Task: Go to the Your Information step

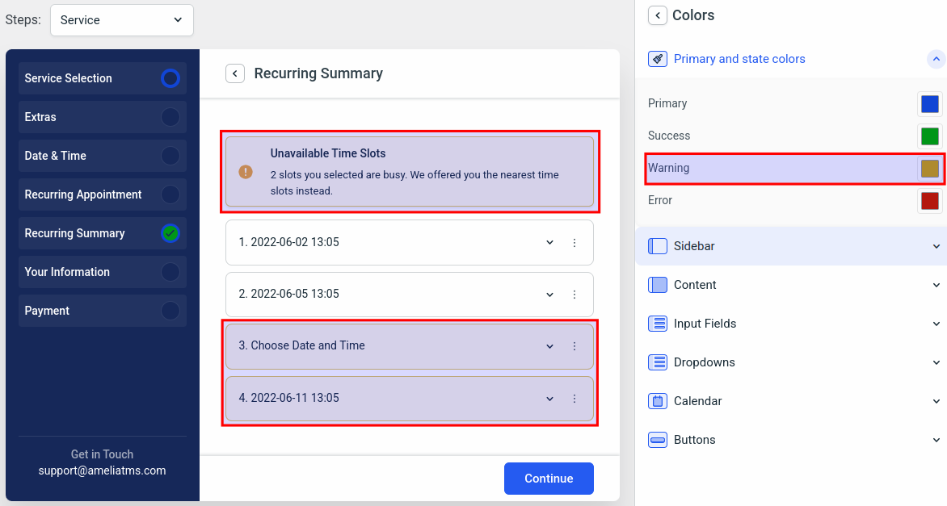Action: (67, 272)
